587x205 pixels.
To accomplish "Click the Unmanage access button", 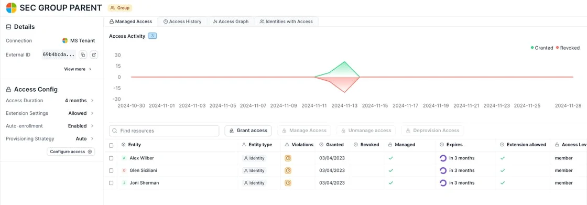I will tap(366, 131).
